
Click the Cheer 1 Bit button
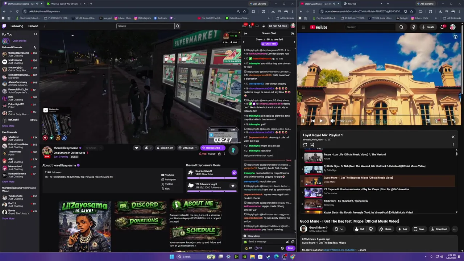[x=269, y=44]
